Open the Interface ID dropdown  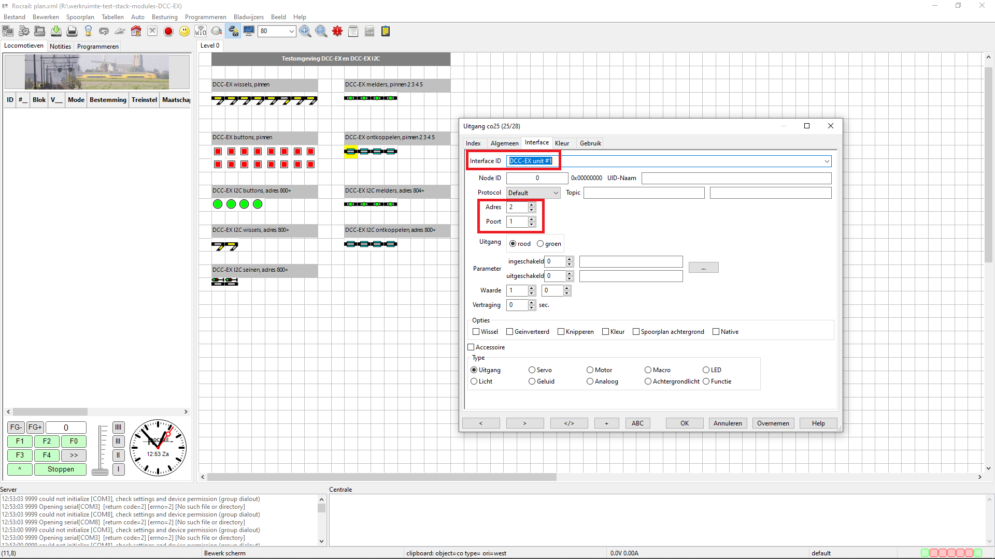click(x=827, y=161)
